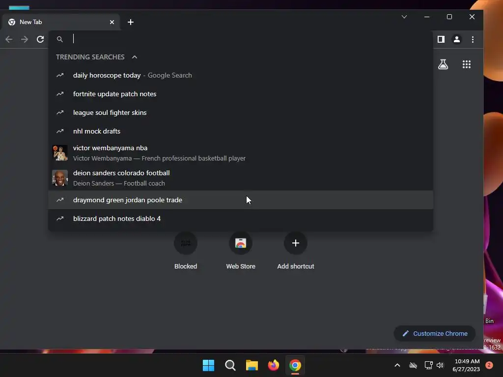Click the cloud sync tray icon
This screenshot has width=503, height=377.
tap(413, 365)
